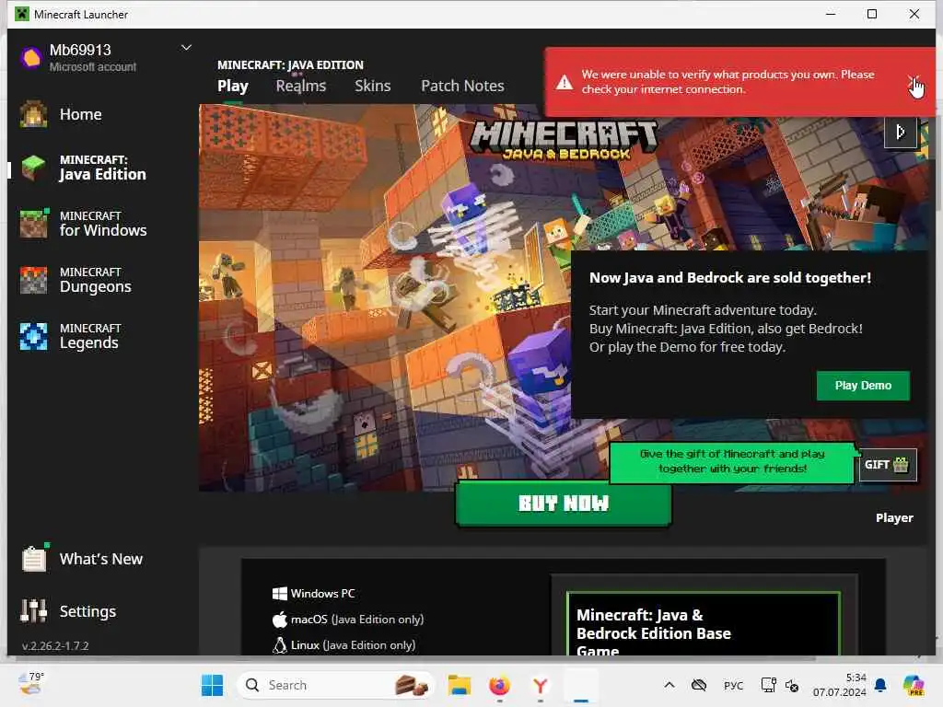Switch to the Play tab
The image size is (943, 707).
click(x=233, y=86)
